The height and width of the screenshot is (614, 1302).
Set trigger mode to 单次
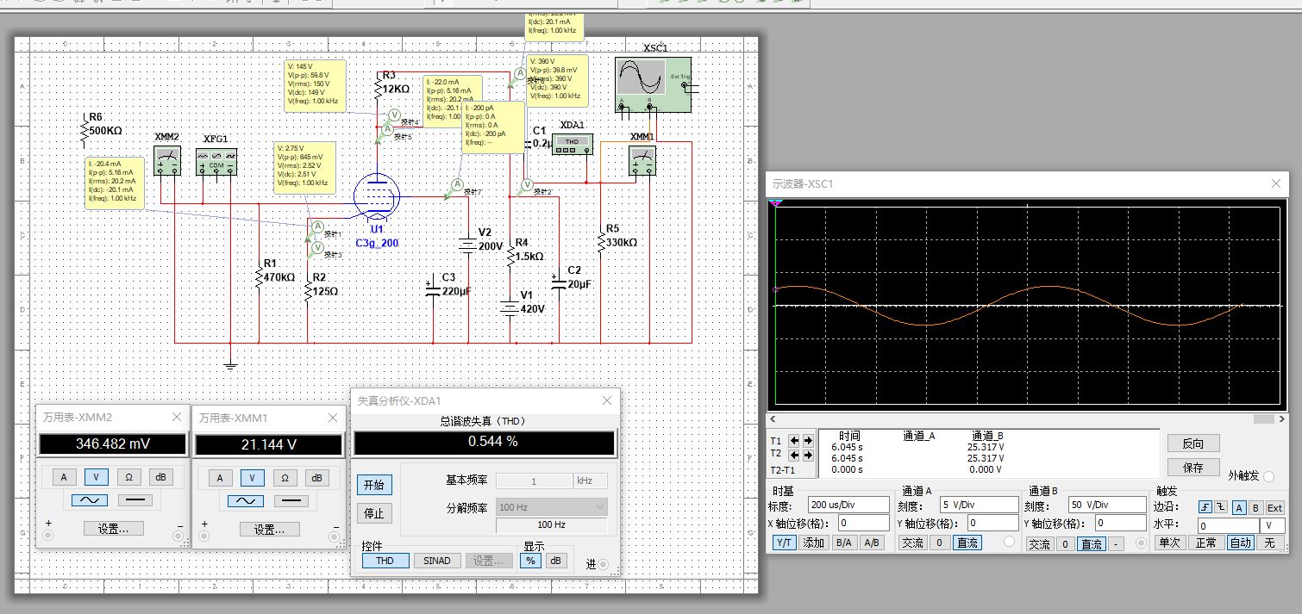[1169, 543]
